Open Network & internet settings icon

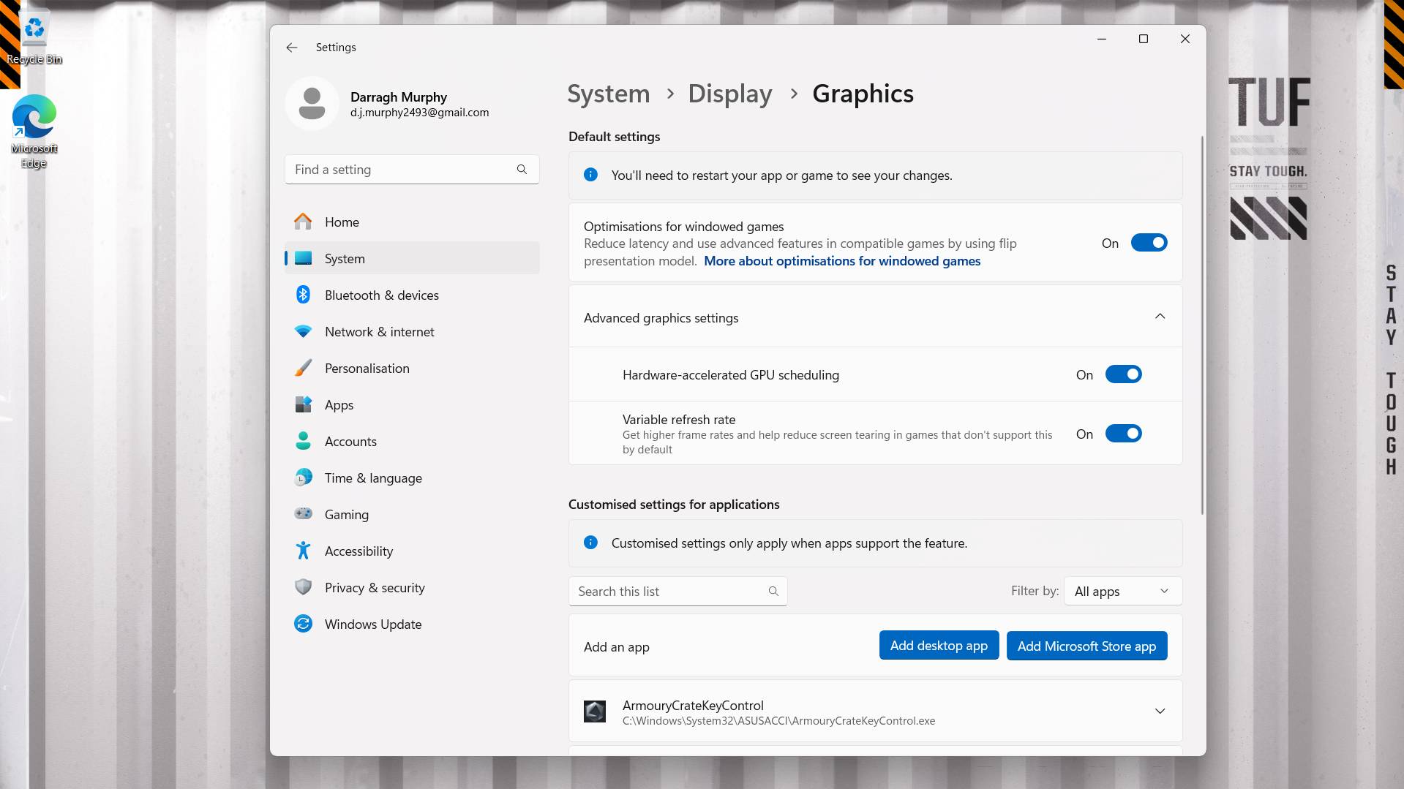coord(303,331)
